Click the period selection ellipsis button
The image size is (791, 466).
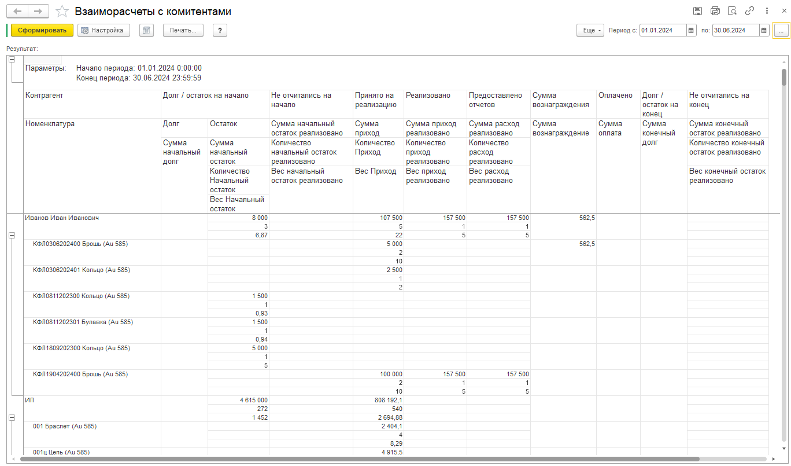781,31
